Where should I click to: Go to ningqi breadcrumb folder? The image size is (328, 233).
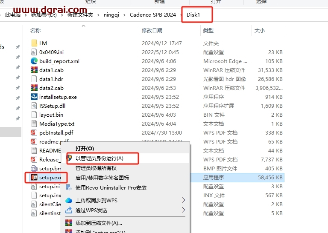[x=111, y=15]
